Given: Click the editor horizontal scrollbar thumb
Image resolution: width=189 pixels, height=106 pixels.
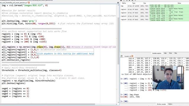Looking at the screenshot, I should point(48,104).
